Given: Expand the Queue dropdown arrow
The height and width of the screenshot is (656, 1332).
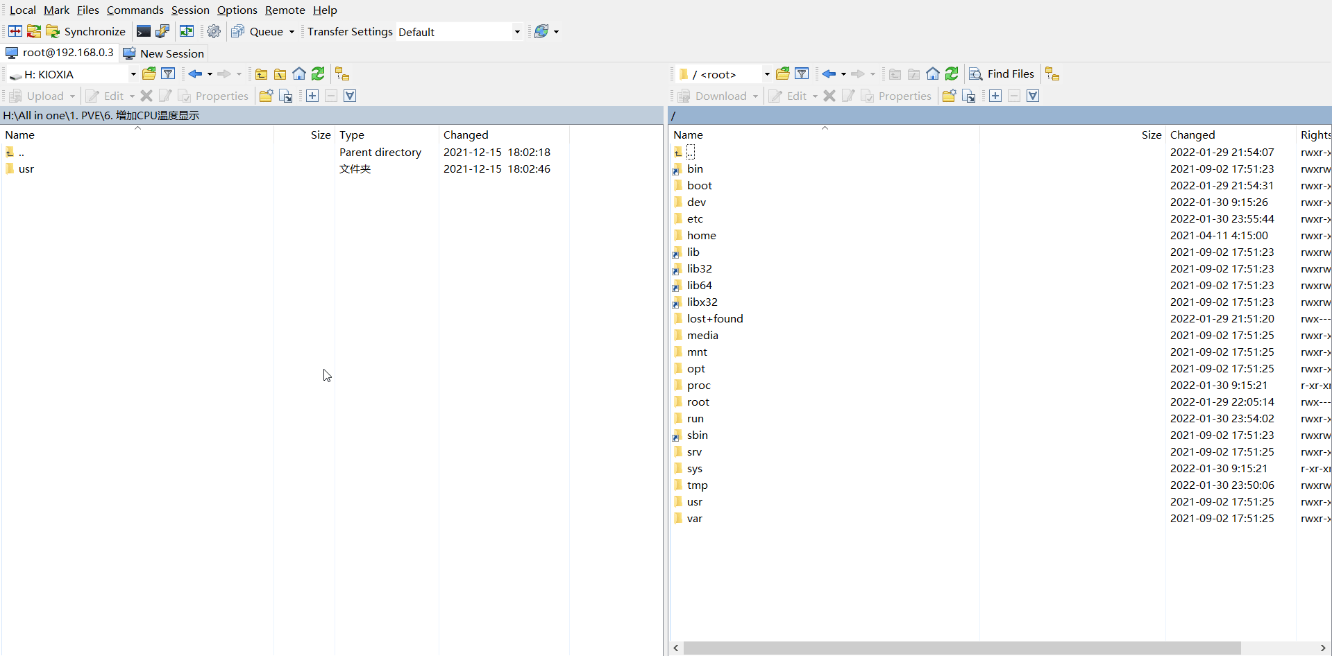Looking at the screenshot, I should coord(292,32).
